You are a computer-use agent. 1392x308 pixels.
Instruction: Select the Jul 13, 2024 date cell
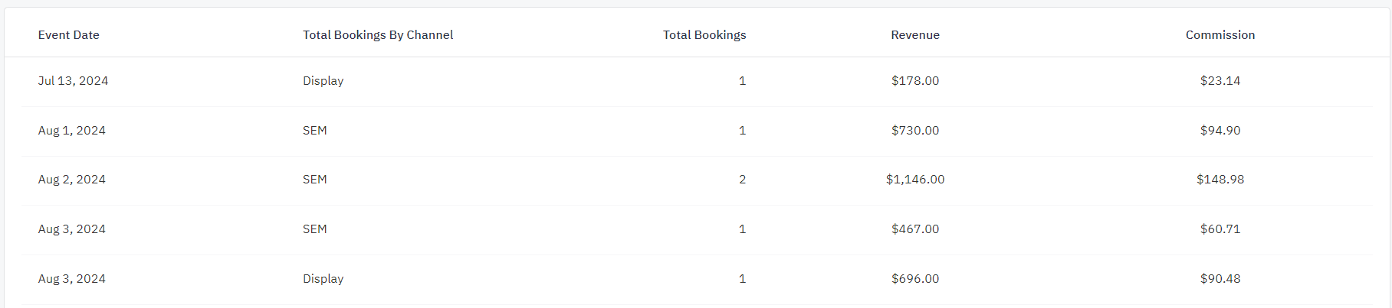73,81
